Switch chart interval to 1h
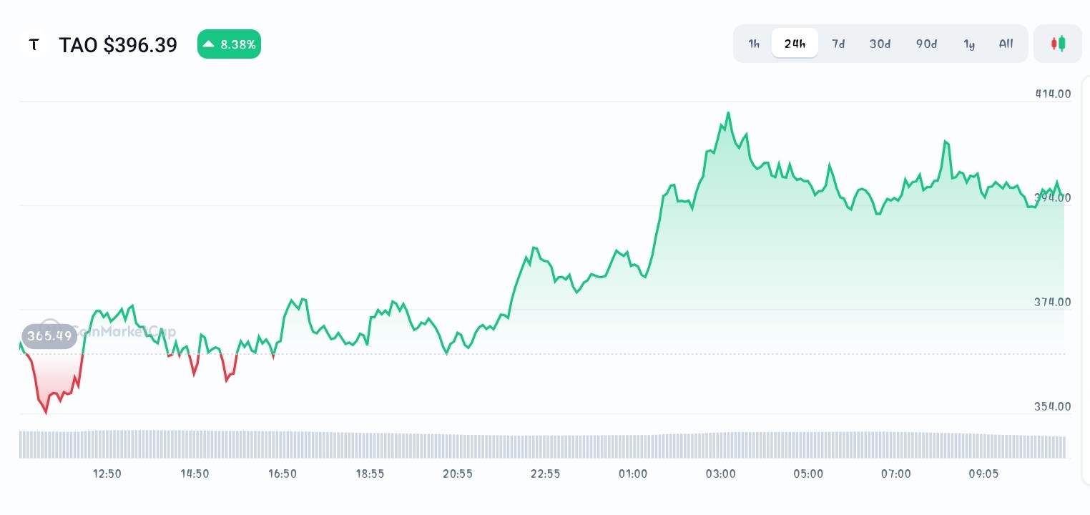Viewport: 1090px width, 515px height. click(754, 44)
